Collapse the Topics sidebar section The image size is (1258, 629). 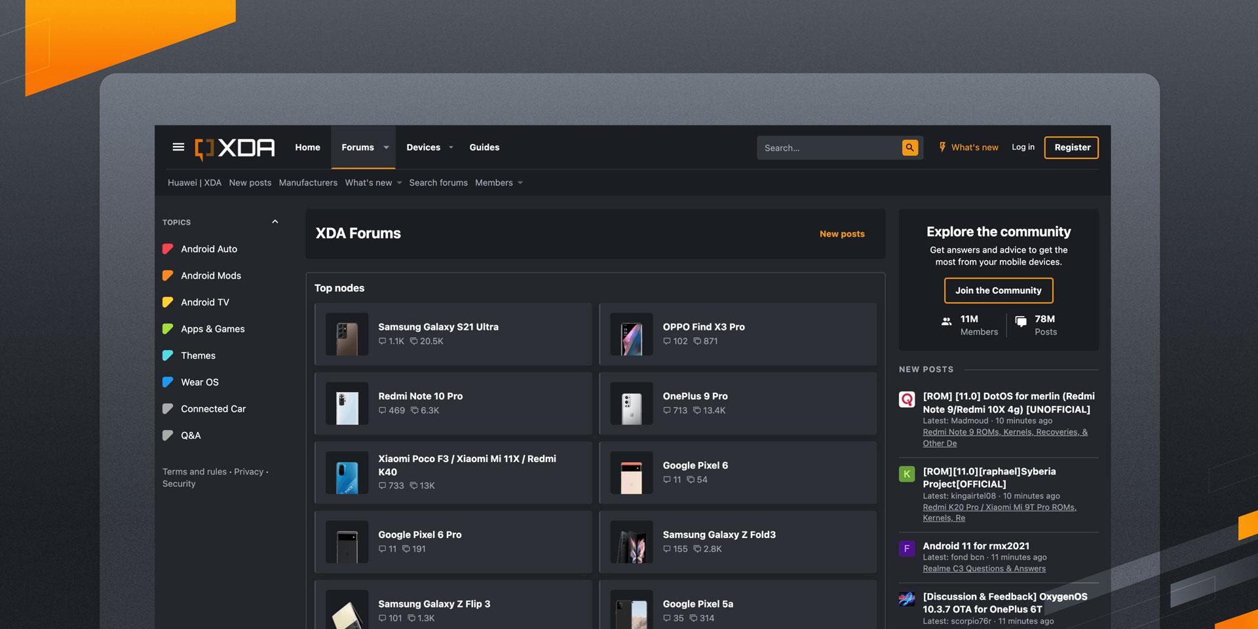(275, 222)
